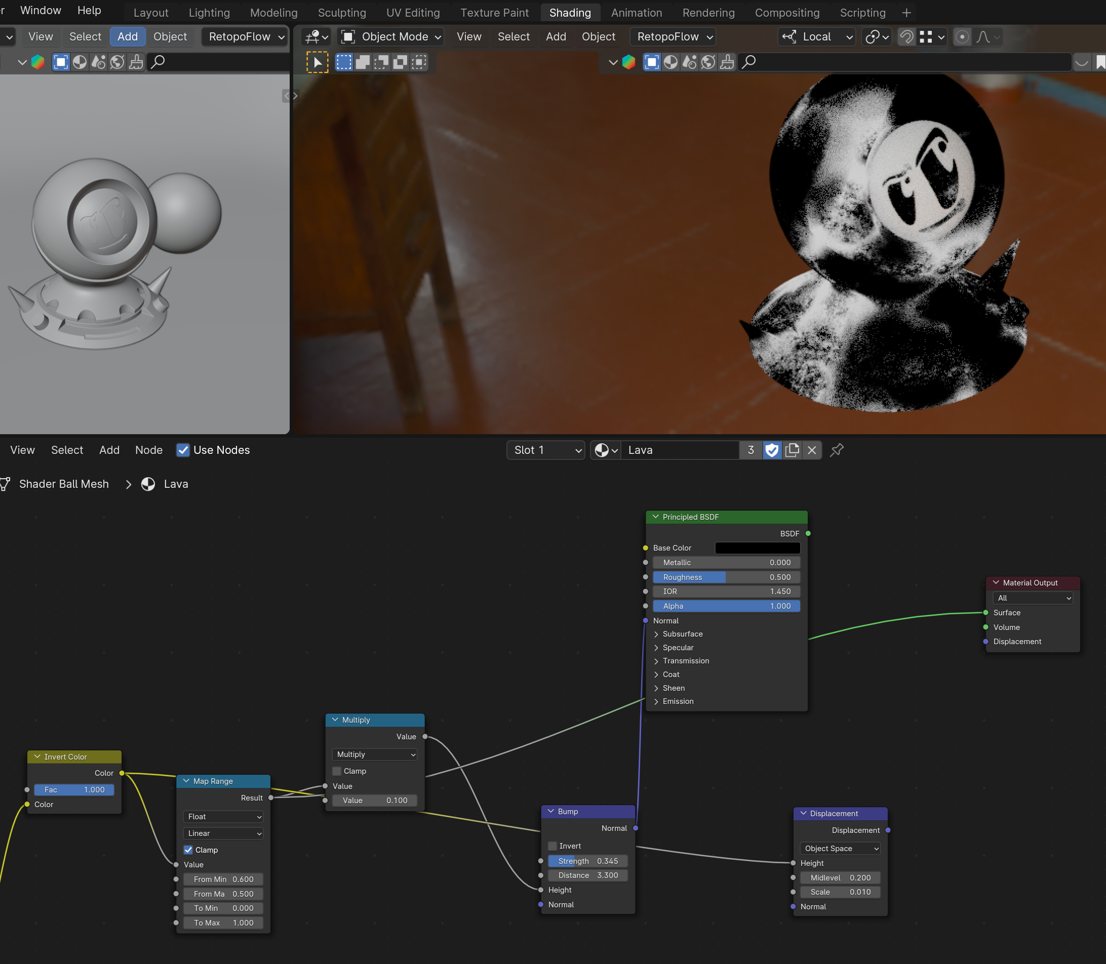Disable Clamp on the Map Range node
1106x964 pixels.
click(188, 850)
